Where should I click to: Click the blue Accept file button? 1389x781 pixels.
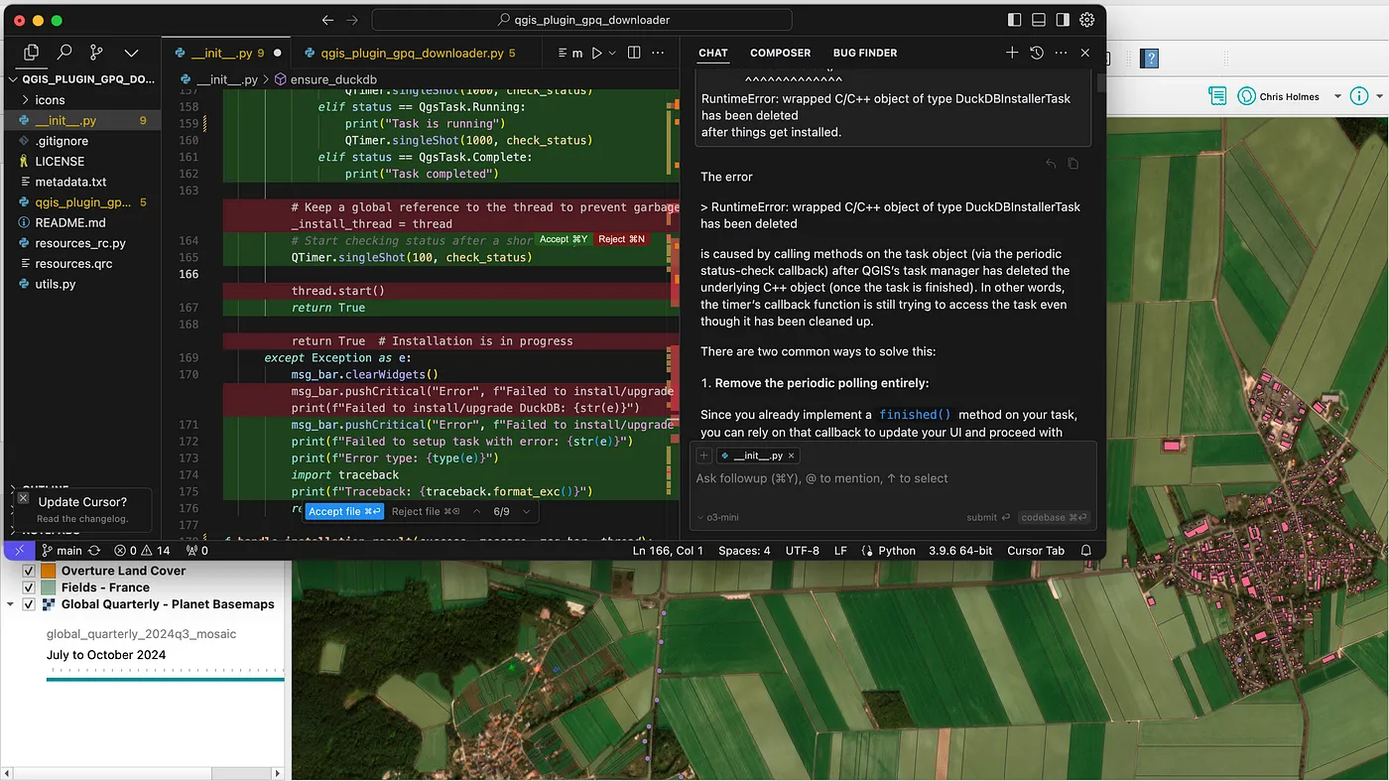click(x=343, y=511)
